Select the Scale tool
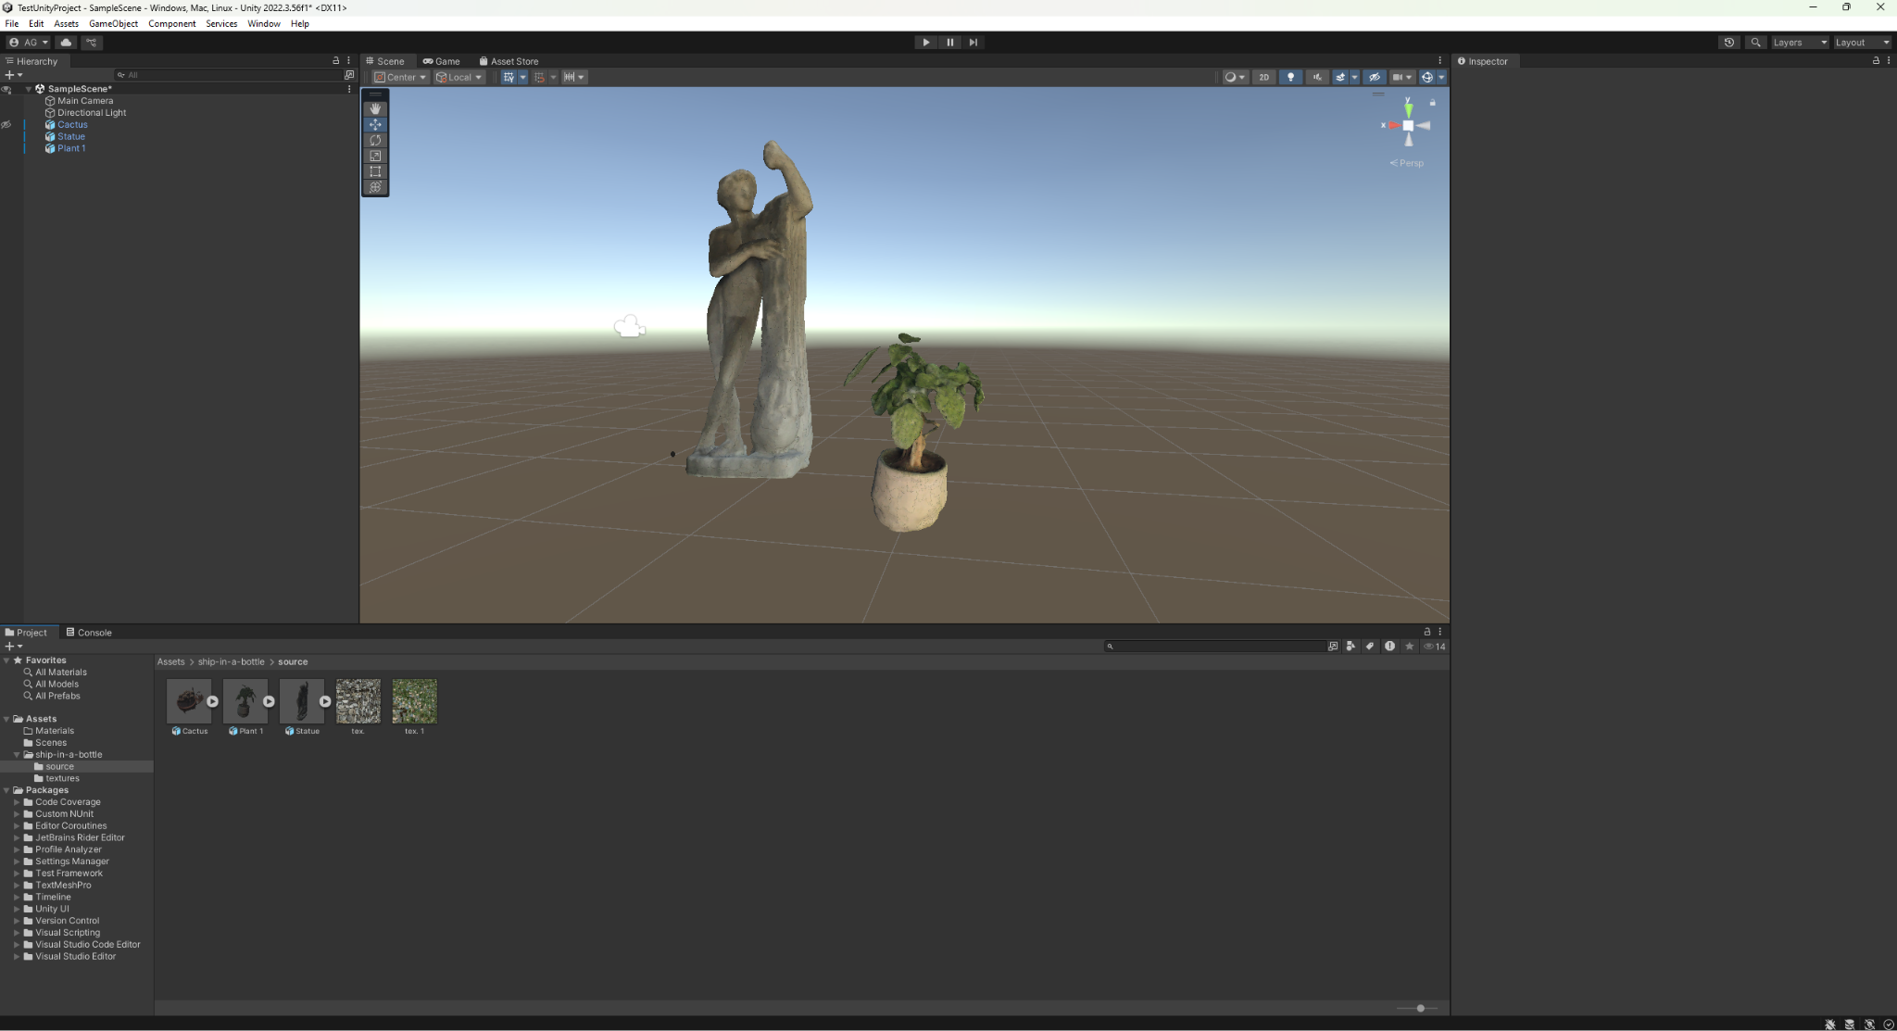 [x=375, y=156]
